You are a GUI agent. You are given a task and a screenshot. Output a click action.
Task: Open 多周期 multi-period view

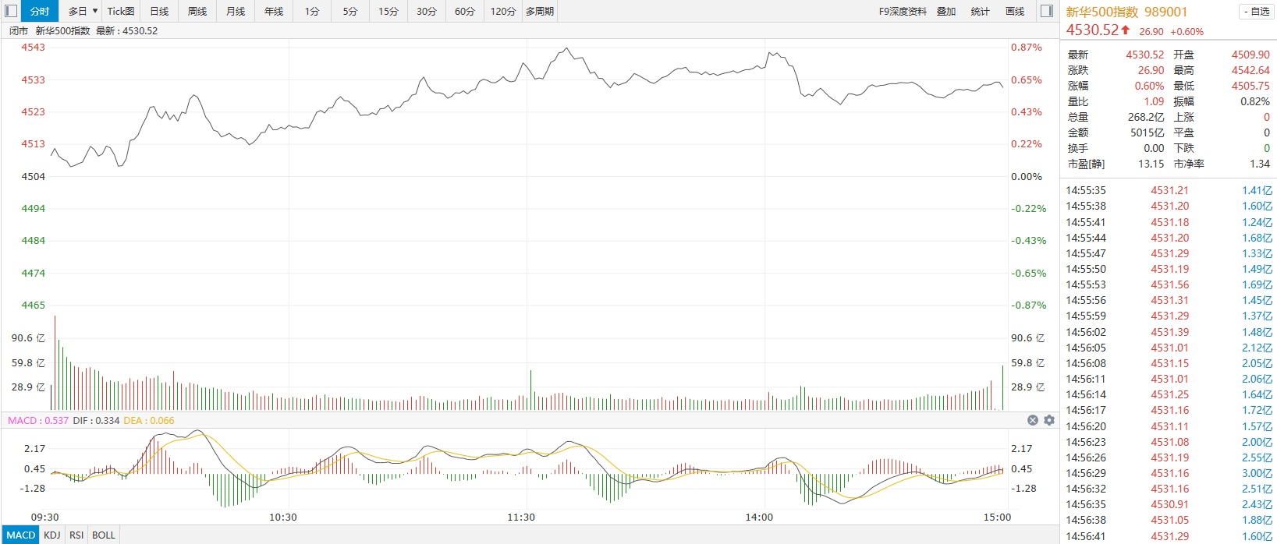pyautogui.click(x=540, y=11)
